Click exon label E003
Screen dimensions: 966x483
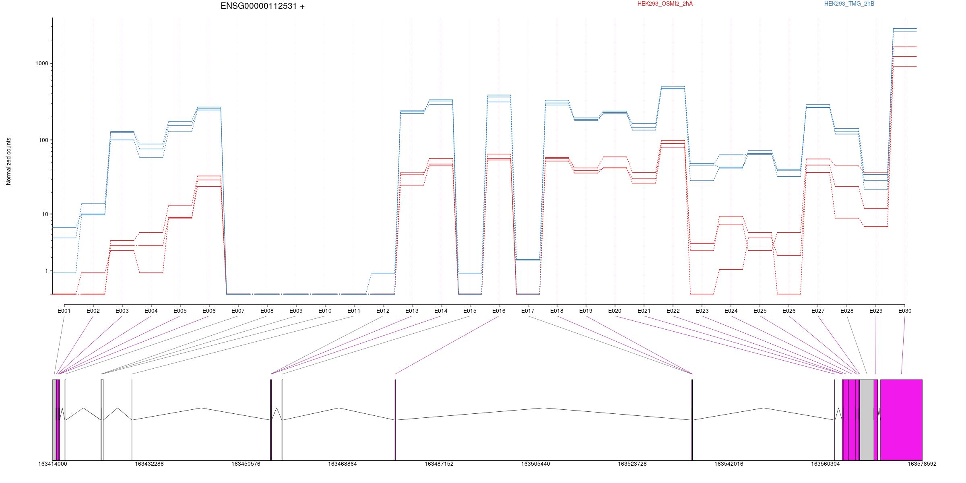122,311
